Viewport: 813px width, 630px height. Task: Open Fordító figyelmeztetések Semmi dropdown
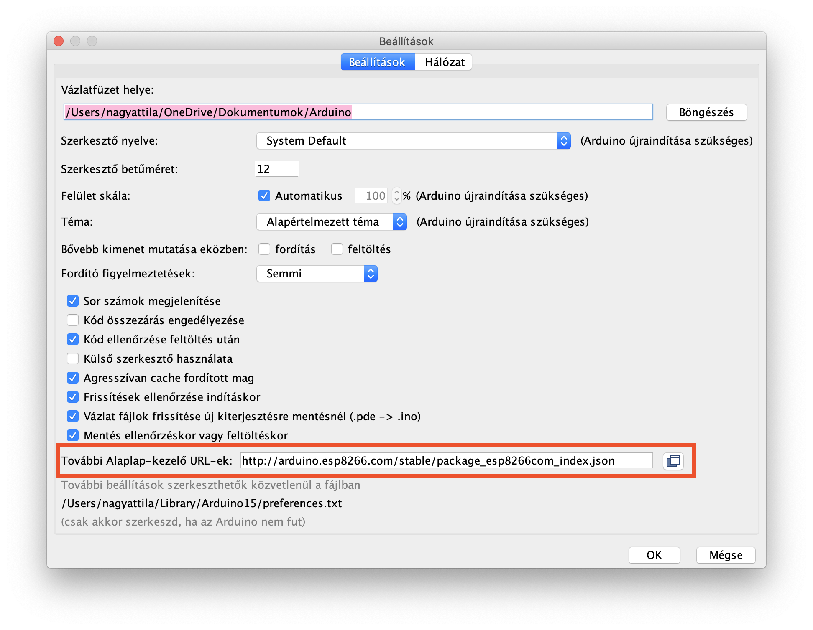[317, 274]
